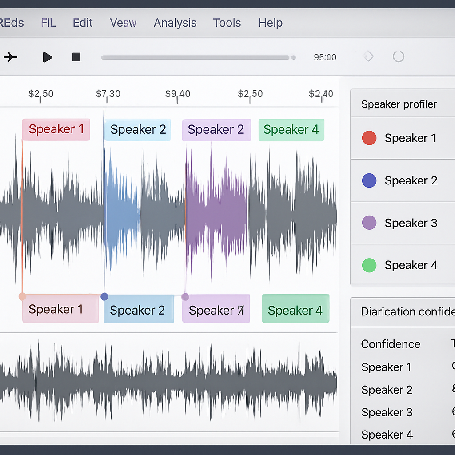Screen dimensions: 455x455
Task: Open the FIL menu
Action: point(48,23)
